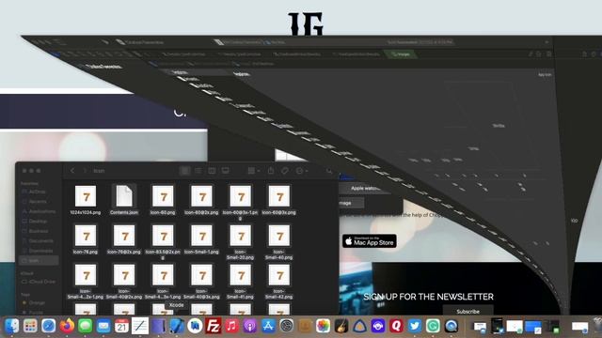Select the Orange tag in Finder sidebar
Image resolution: width=602 pixels, height=338 pixels.
(x=35, y=302)
